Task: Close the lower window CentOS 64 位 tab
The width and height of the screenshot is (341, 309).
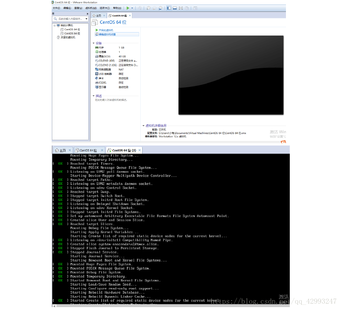Action: click(102, 150)
